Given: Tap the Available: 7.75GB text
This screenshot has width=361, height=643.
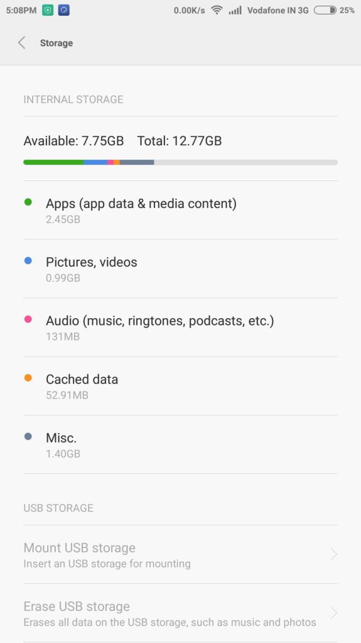Looking at the screenshot, I should point(73,141).
